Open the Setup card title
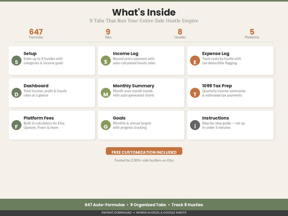288x216 pixels. pos(30,53)
